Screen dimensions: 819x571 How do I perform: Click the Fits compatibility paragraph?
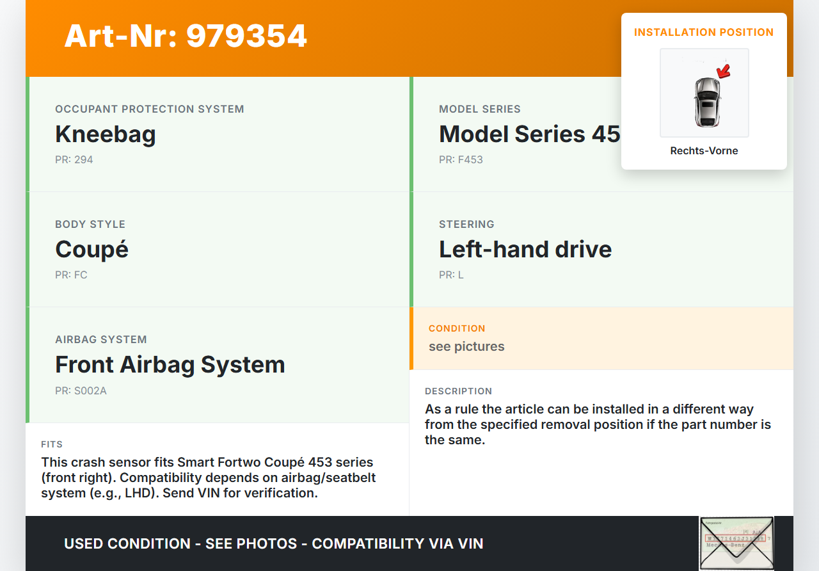coord(208,478)
